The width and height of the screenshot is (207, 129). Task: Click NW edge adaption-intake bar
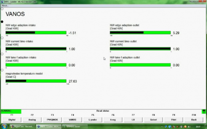[36, 33]
